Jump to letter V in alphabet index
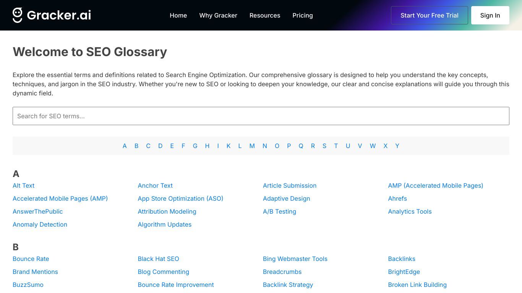This screenshot has width=522, height=293. pyautogui.click(x=360, y=146)
